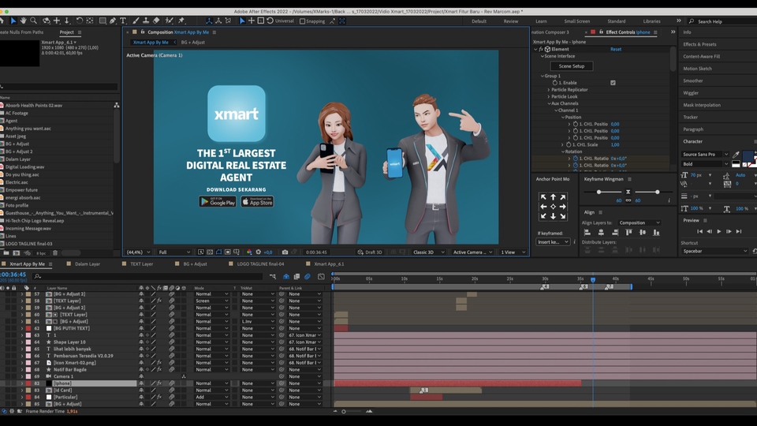Image resolution: width=757 pixels, height=426 pixels.
Task: Switch to the TEXT Layer timeline tab
Action: point(141,264)
